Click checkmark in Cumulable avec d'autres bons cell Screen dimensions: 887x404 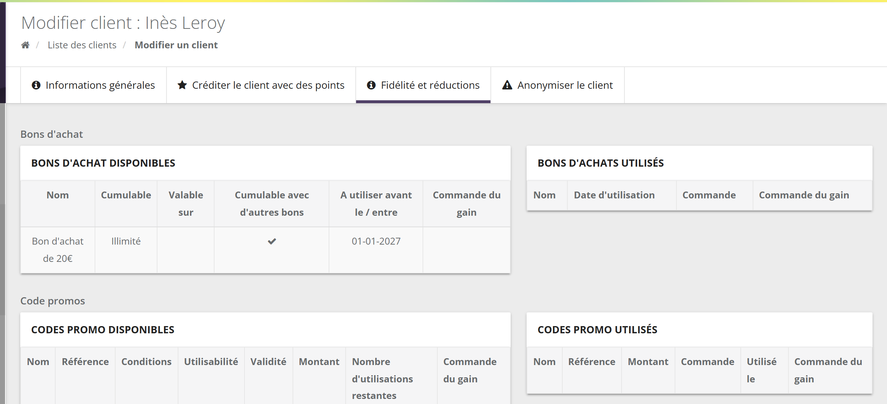tap(272, 241)
